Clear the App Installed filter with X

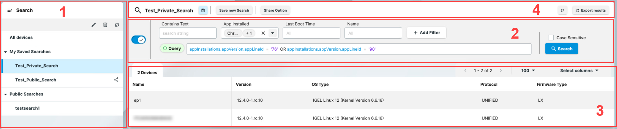(x=263, y=33)
